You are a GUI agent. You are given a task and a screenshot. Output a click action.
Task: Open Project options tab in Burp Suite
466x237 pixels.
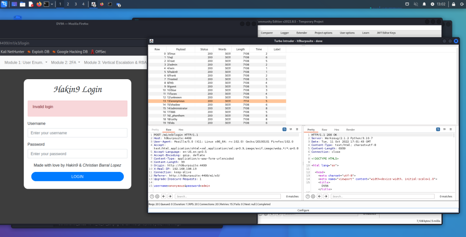tap(324, 33)
